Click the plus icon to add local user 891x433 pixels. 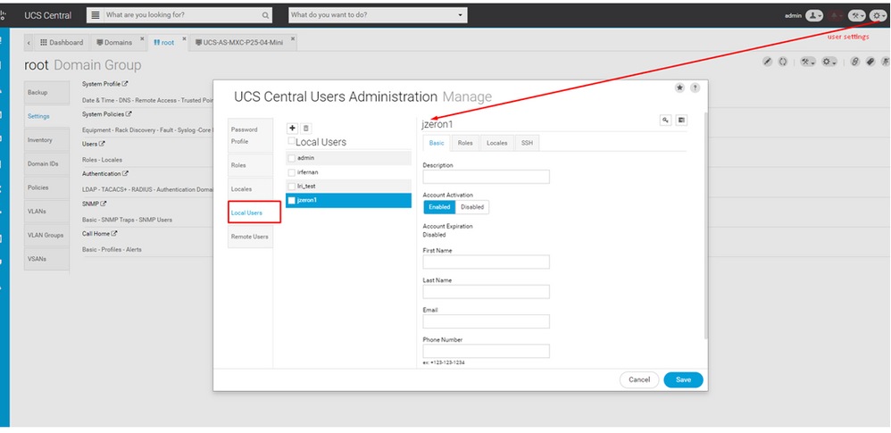(x=292, y=129)
